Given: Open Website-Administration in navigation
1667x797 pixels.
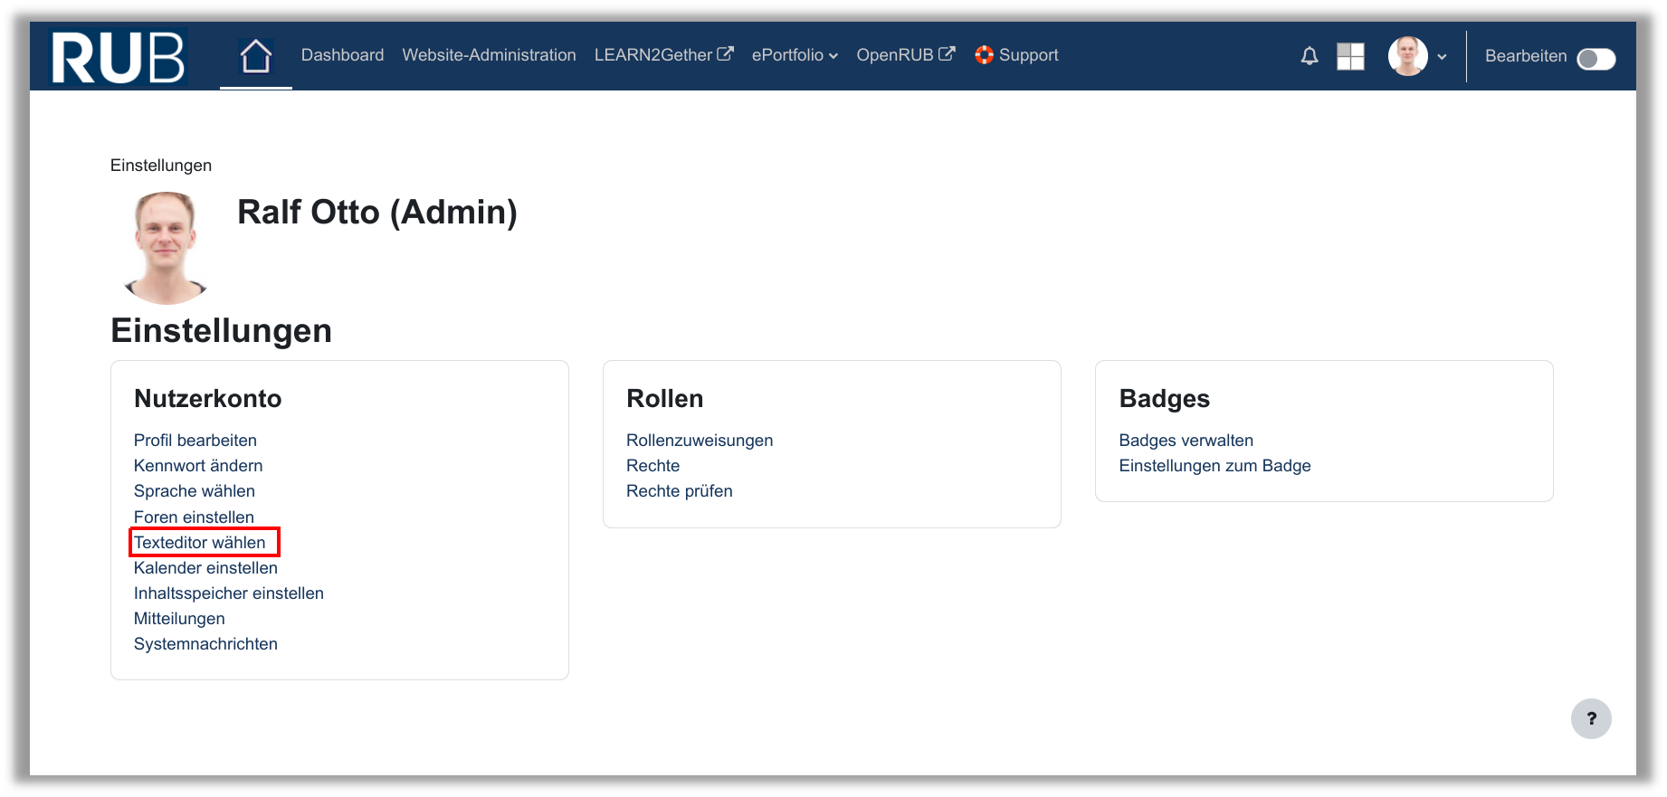Looking at the screenshot, I should [489, 55].
